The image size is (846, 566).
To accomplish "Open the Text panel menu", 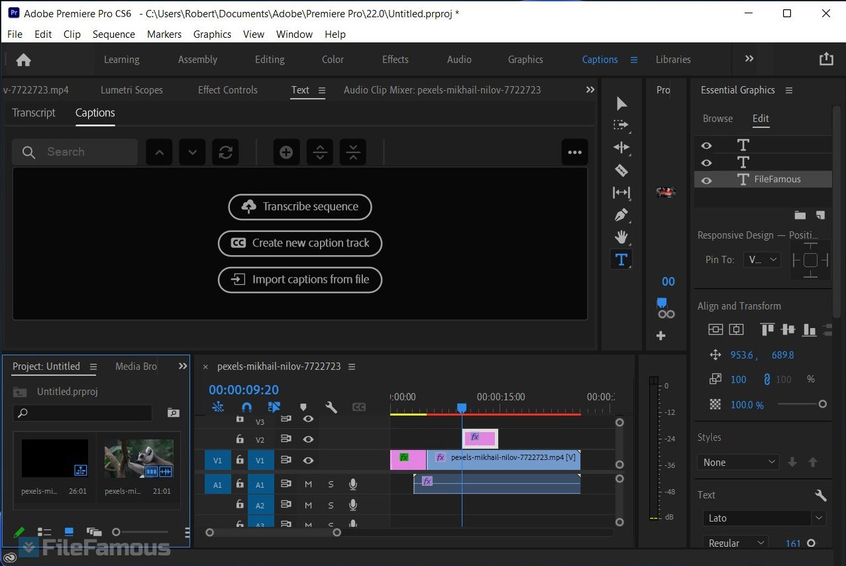I will (322, 90).
